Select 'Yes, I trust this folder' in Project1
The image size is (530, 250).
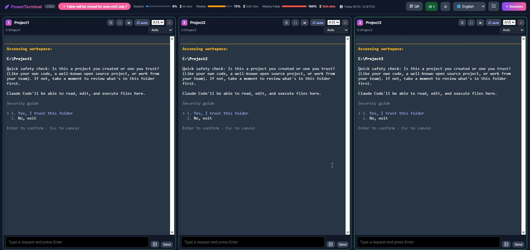(45, 113)
